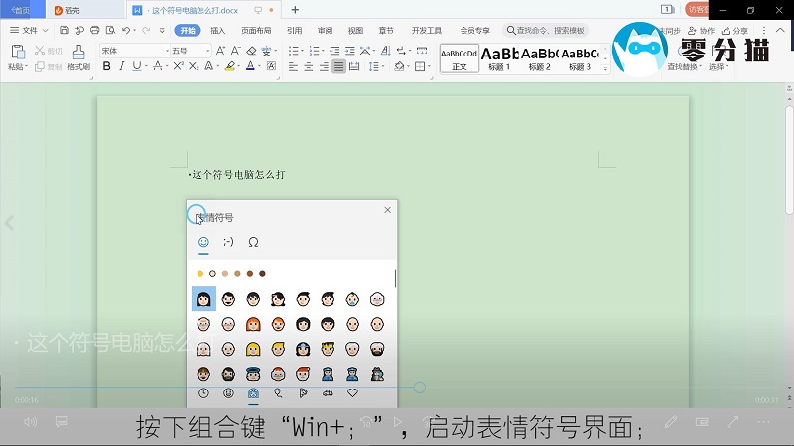Toggle bold formatting in the ribbon
The width and height of the screenshot is (794, 446).
106,67
